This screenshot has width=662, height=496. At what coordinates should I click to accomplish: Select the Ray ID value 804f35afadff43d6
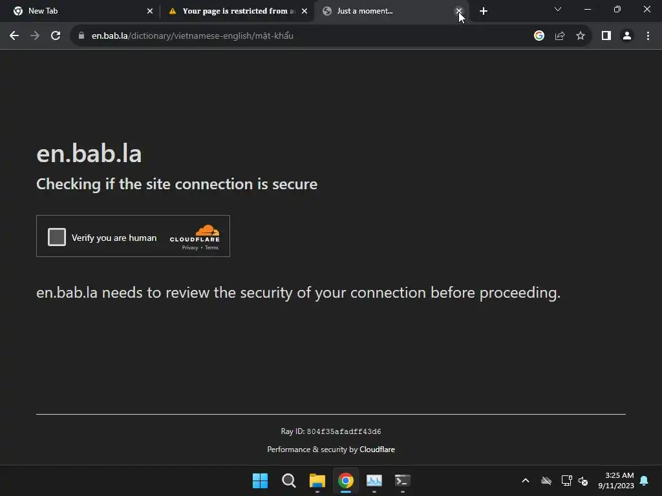click(x=344, y=431)
